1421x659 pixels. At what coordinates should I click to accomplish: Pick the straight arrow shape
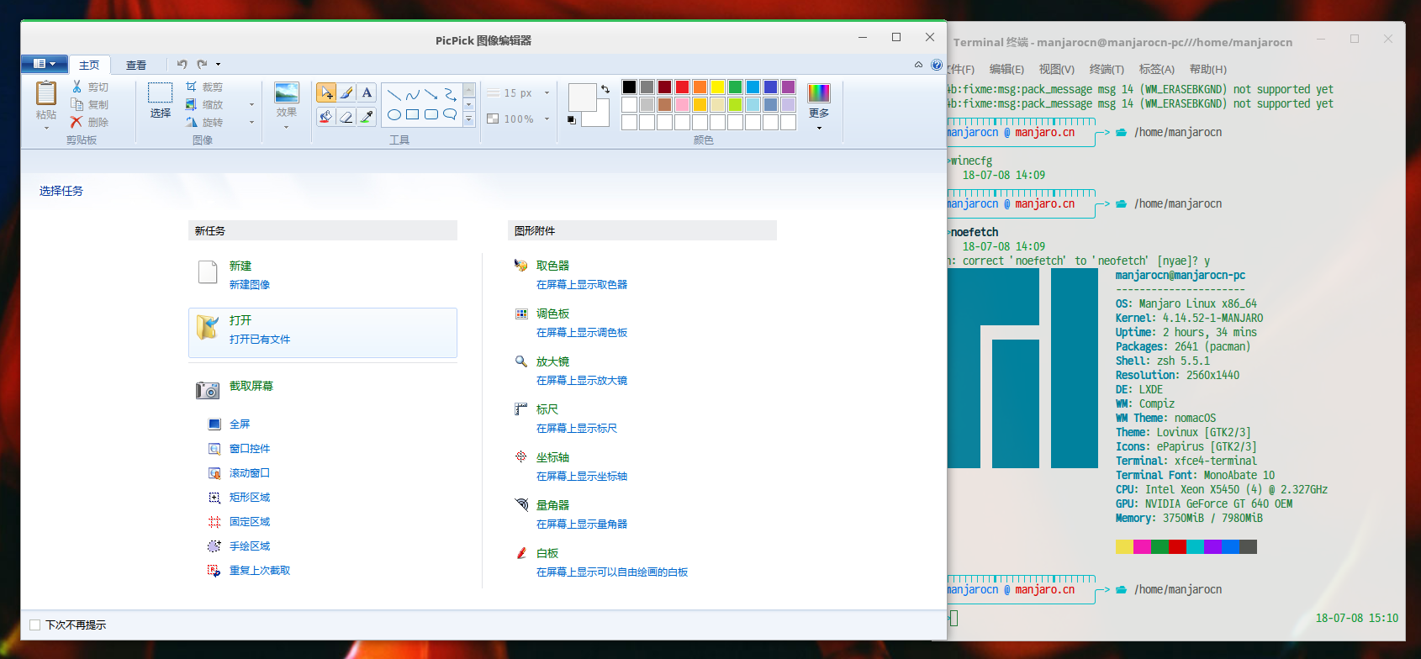click(431, 95)
